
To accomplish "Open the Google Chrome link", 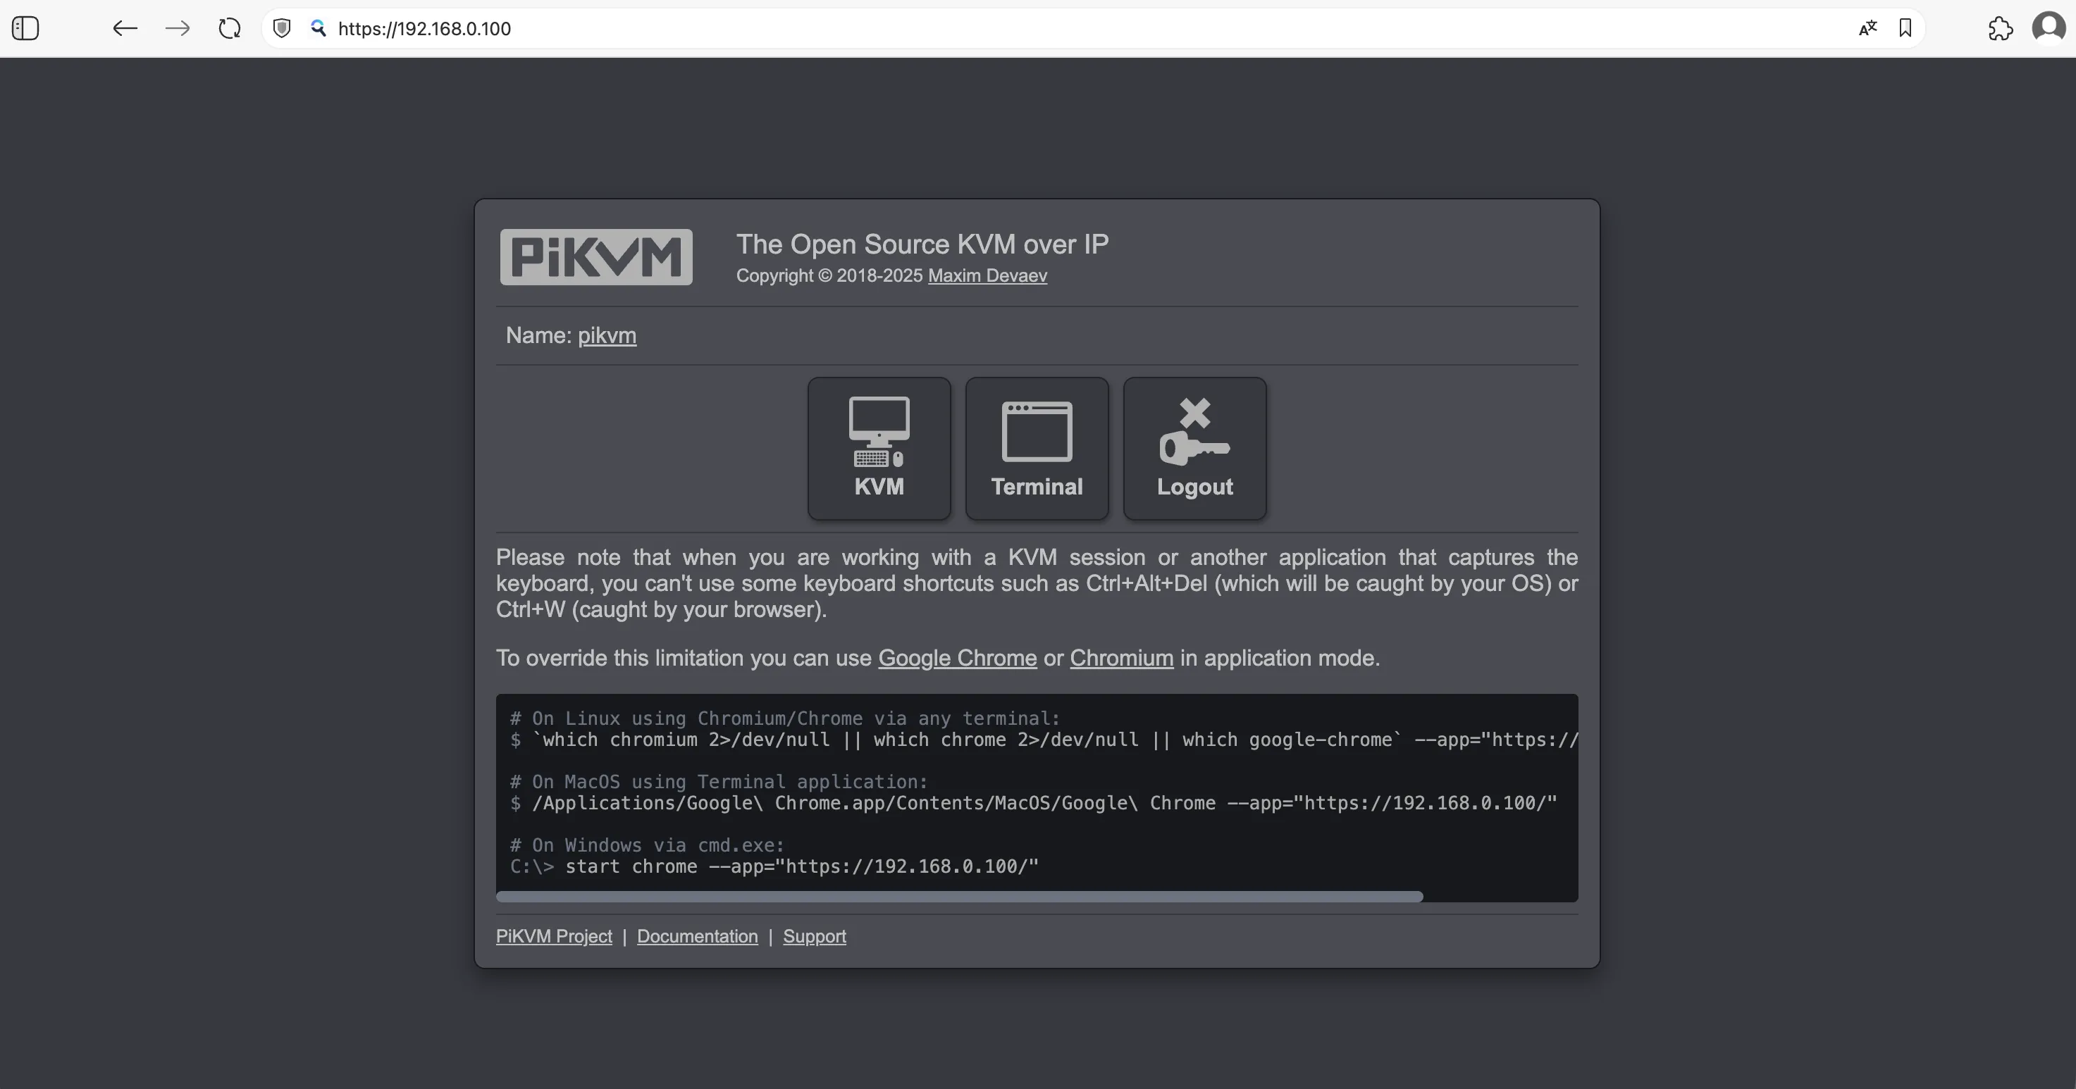I will (x=958, y=658).
